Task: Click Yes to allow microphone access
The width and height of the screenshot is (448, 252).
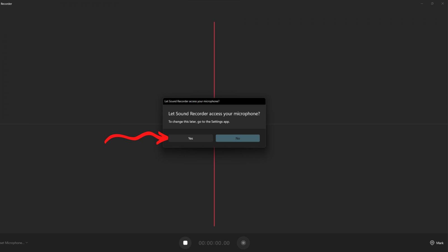Action: coord(191,138)
